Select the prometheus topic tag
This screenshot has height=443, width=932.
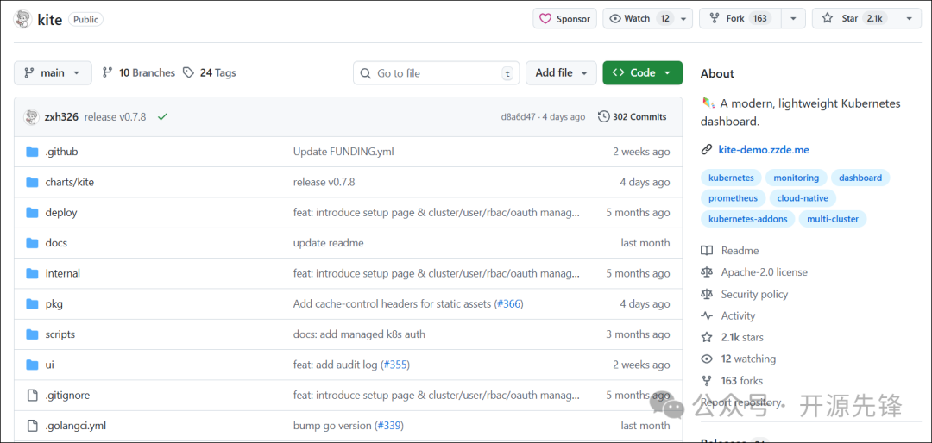733,198
